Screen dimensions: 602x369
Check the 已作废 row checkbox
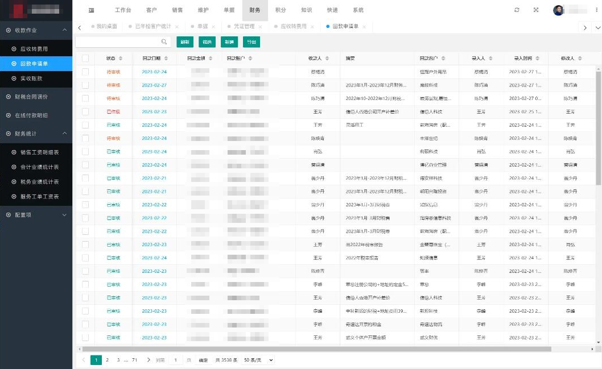click(85, 111)
